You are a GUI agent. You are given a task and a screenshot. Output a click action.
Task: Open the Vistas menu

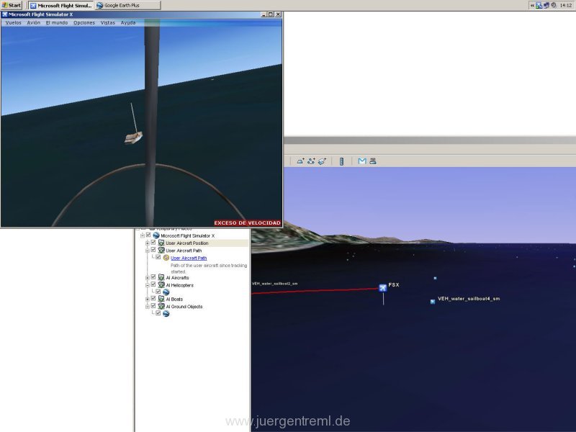pyautogui.click(x=107, y=23)
